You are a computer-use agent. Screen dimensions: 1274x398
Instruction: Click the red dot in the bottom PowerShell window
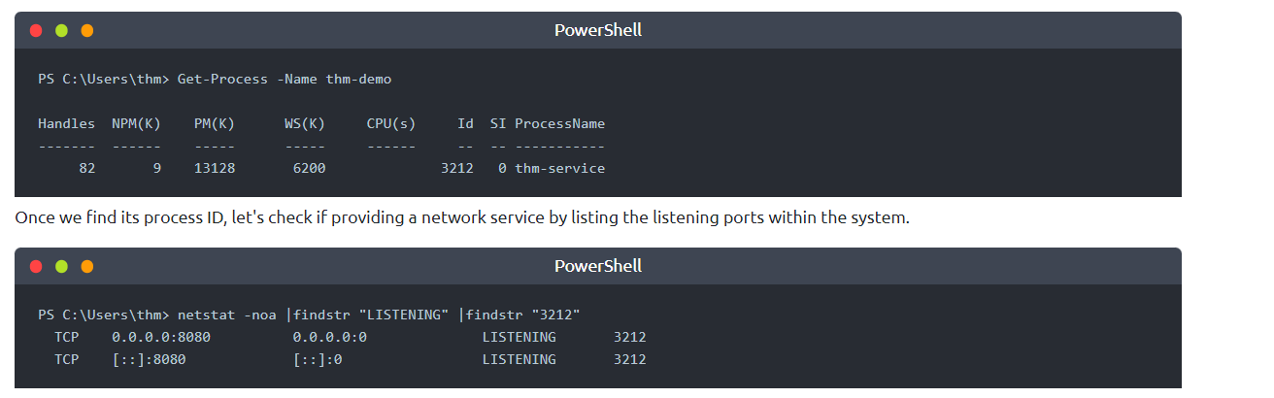(36, 266)
